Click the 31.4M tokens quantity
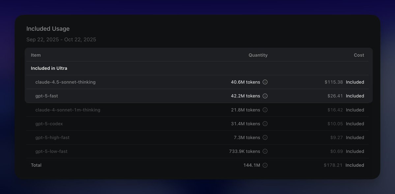This screenshot has width=395, height=194. [x=245, y=124]
